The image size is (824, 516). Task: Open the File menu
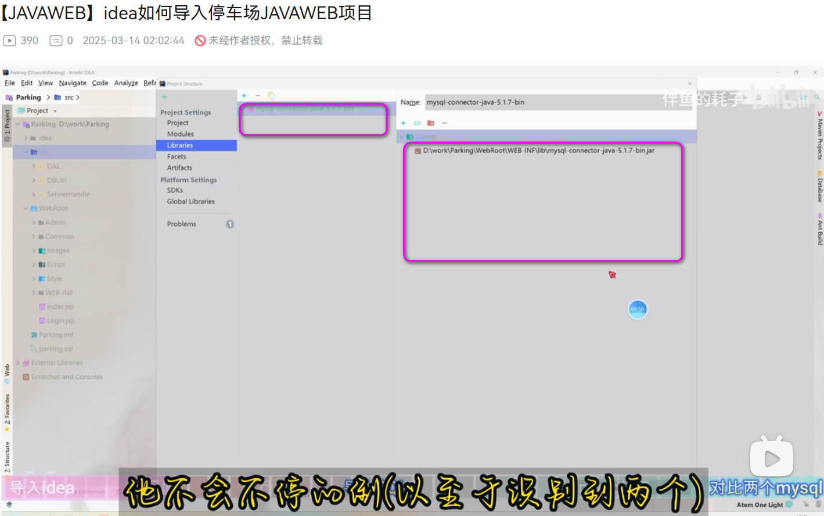[10, 83]
